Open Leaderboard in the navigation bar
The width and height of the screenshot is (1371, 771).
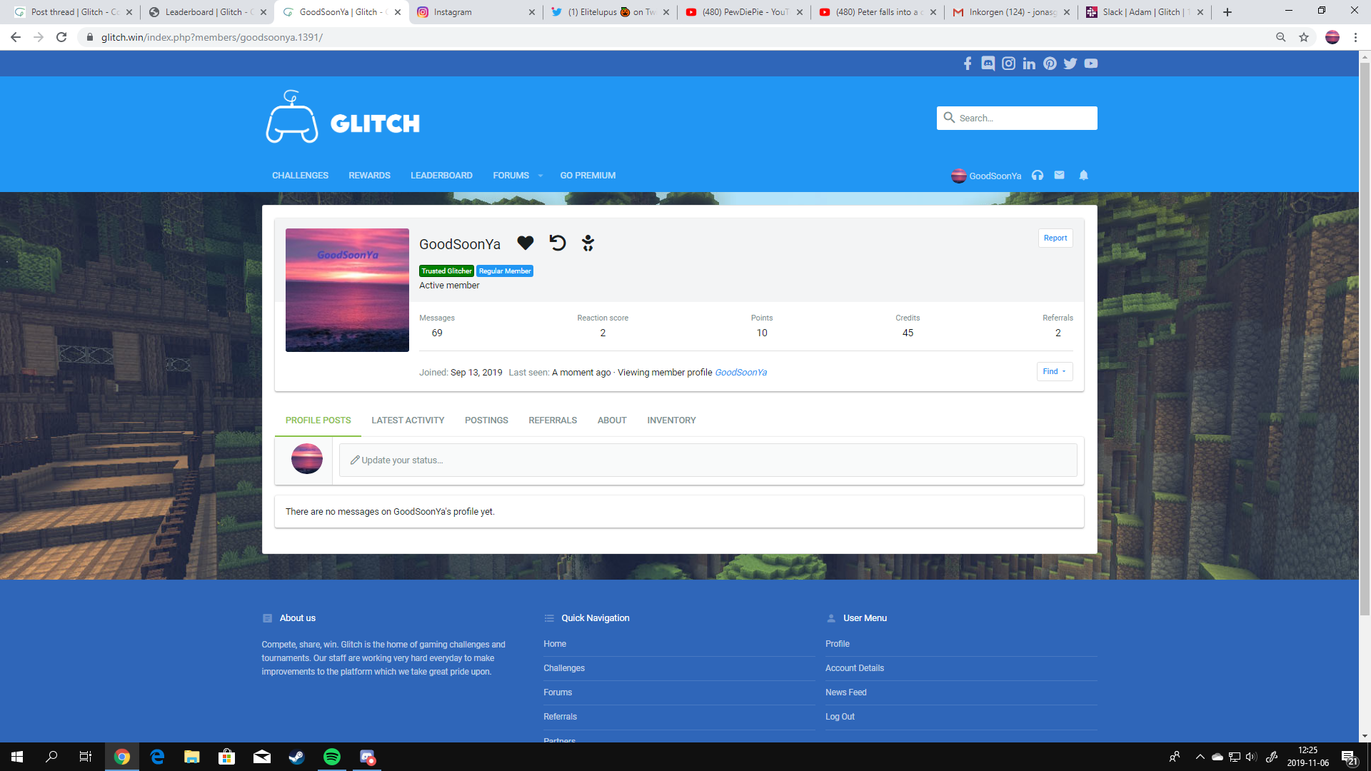[441, 176]
